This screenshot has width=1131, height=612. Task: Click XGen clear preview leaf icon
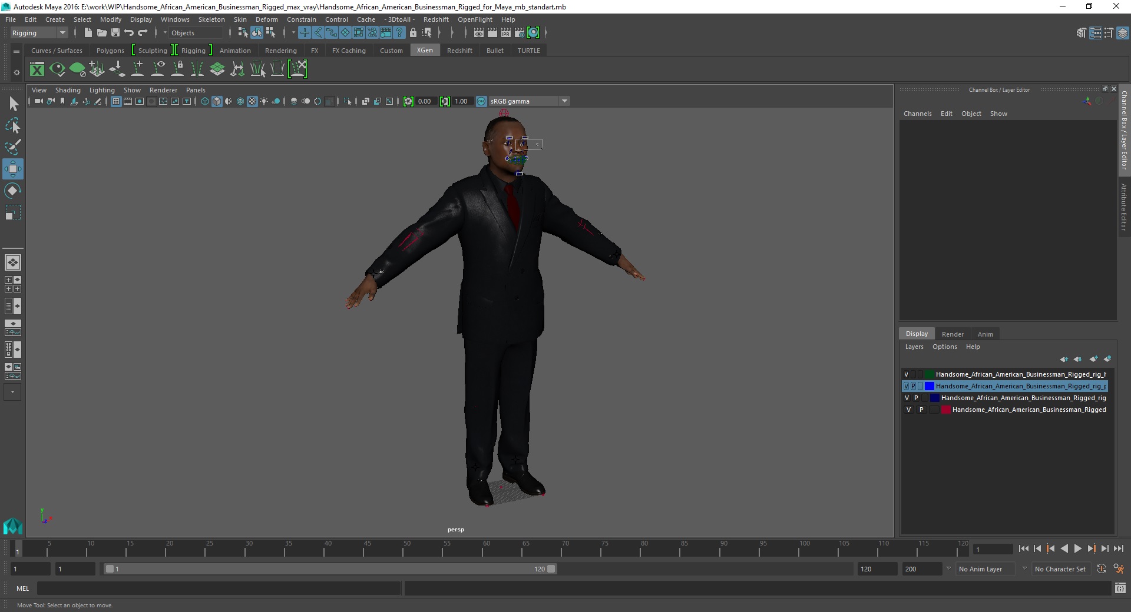point(77,69)
